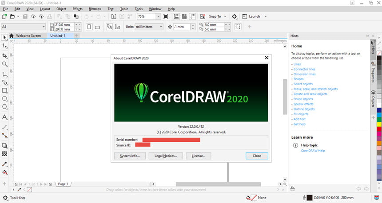Pick the red palette swatch
Screen dimensions: 382x203
coord(379,129)
